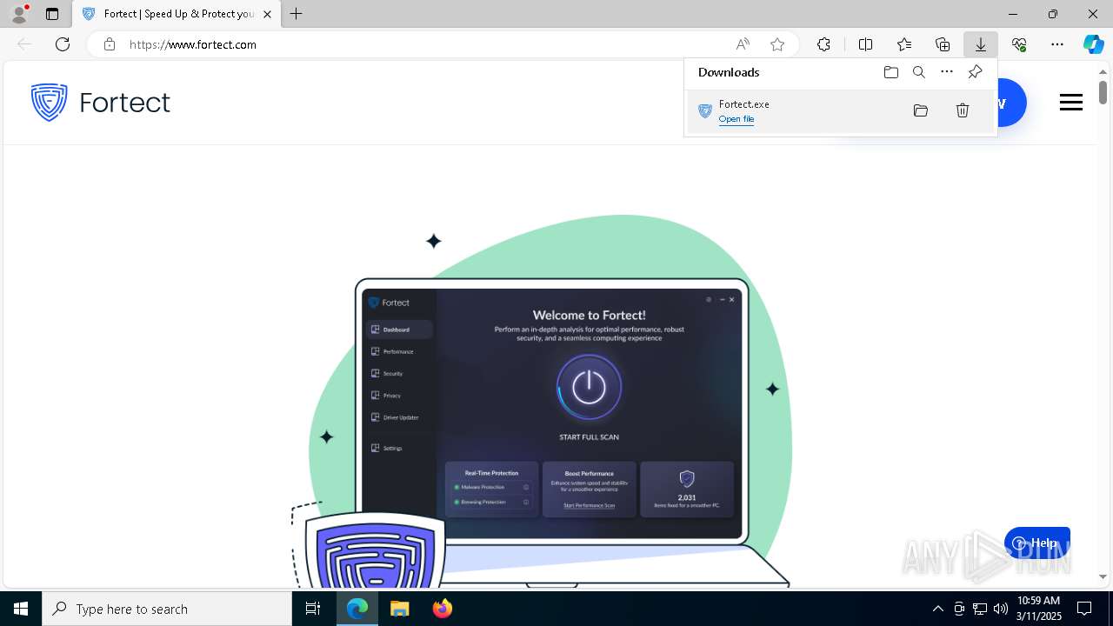This screenshot has height=626, width=1113.
Task: Click the page vertical scrollbar thumb
Action: point(1103,91)
